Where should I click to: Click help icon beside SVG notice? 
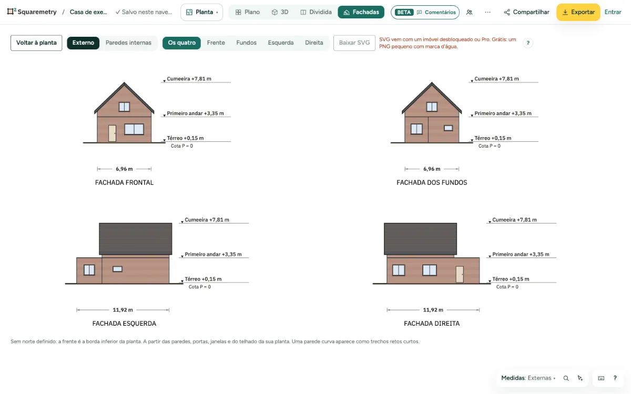tap(528, 43)
